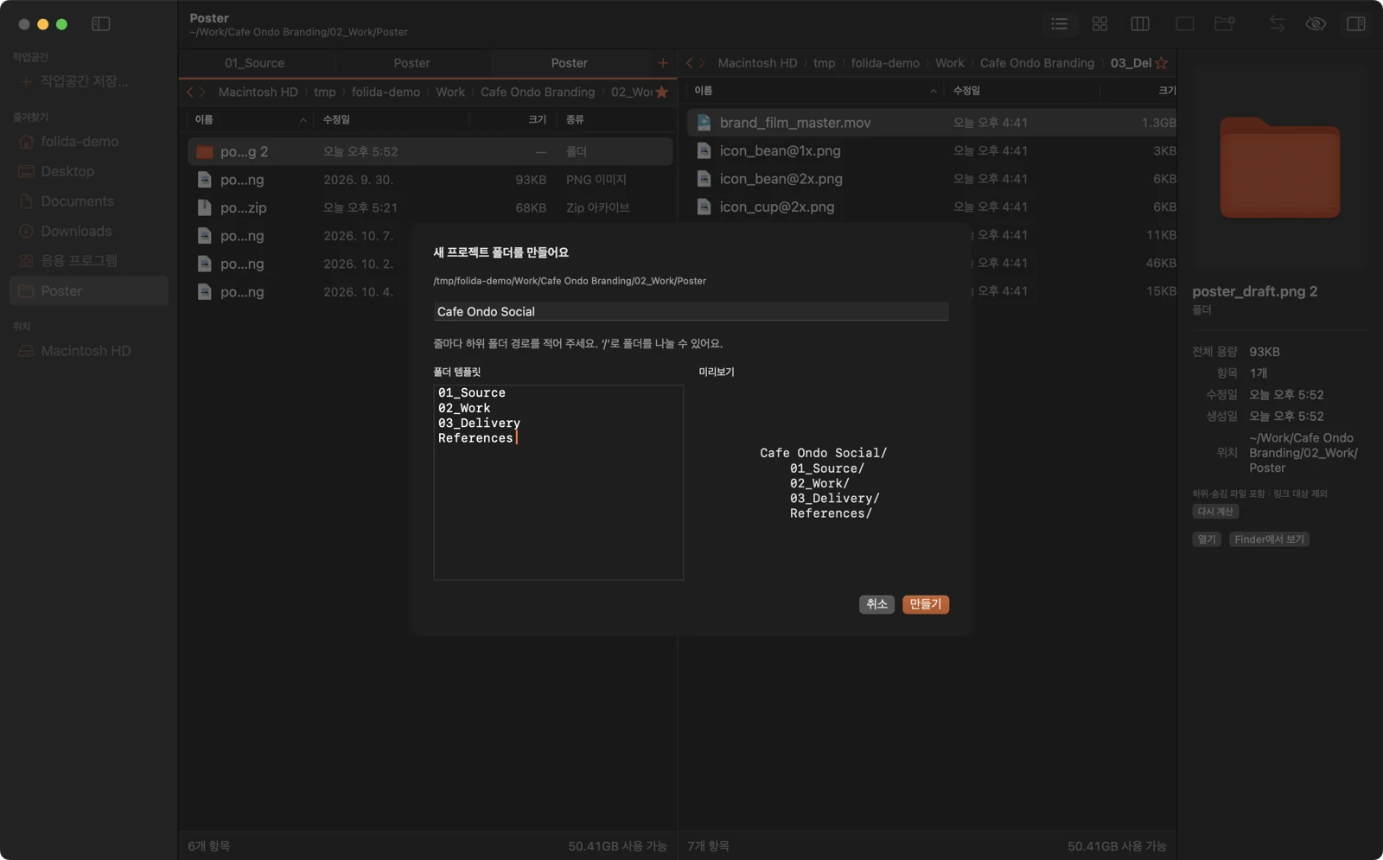Image resolution: width=1383 pixels, height=860 pixels.
Task: Click into the folder template text area
Action: point(558,482)
